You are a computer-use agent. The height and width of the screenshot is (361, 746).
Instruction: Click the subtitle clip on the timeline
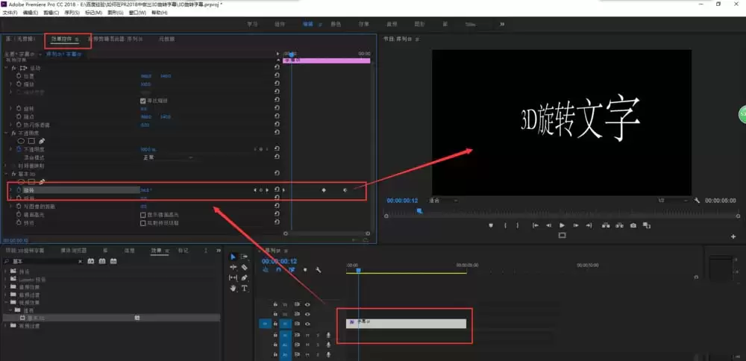[x=406, y=323]
